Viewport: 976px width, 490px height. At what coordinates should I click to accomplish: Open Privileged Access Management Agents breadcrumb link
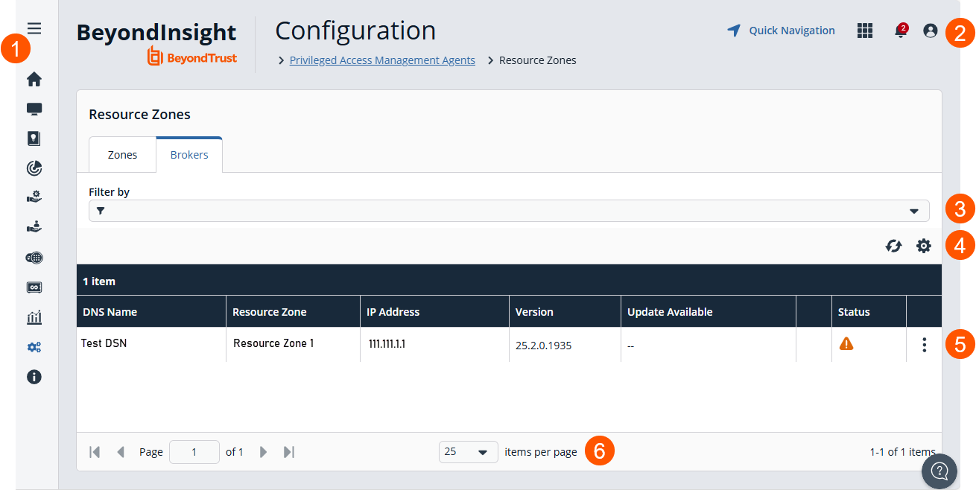(x=382, y=60)
